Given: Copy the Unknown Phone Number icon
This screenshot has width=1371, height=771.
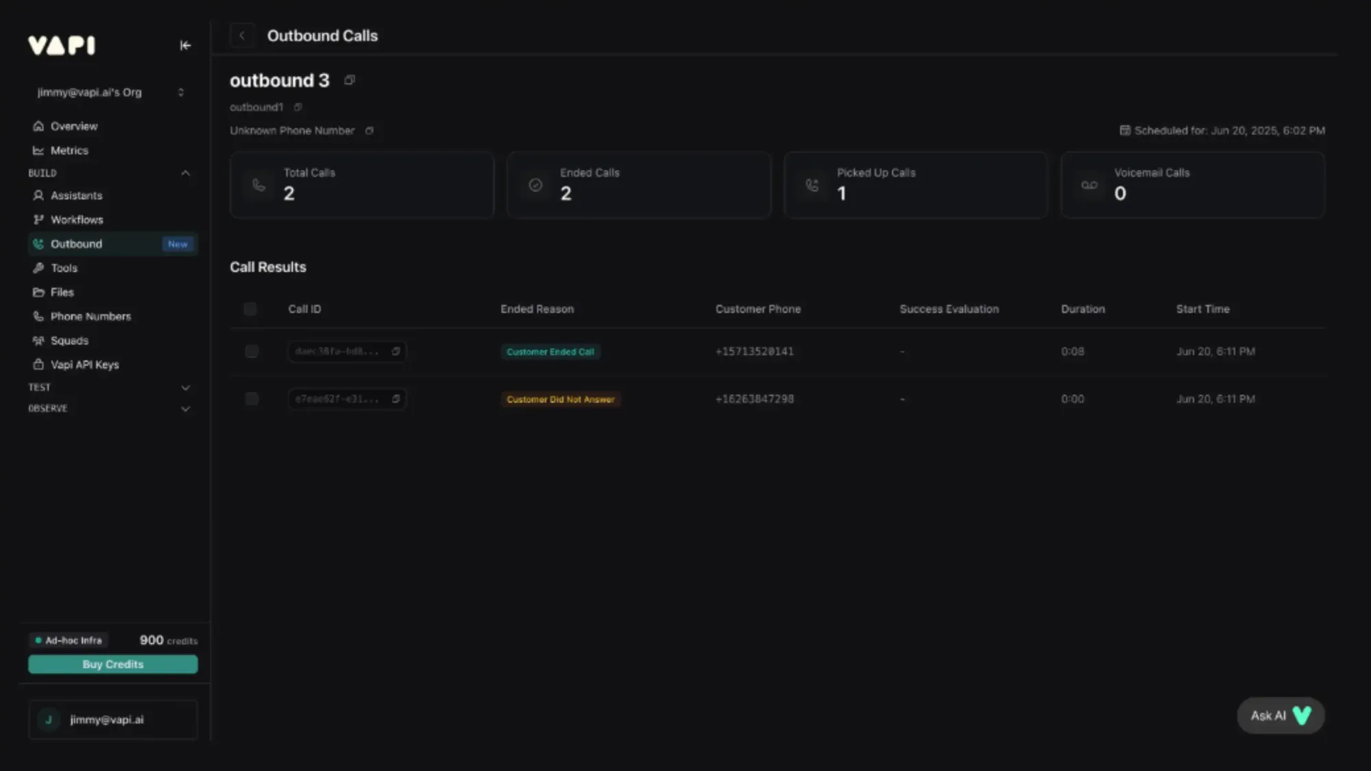Looking at the screenshot, I should [369, 131].
